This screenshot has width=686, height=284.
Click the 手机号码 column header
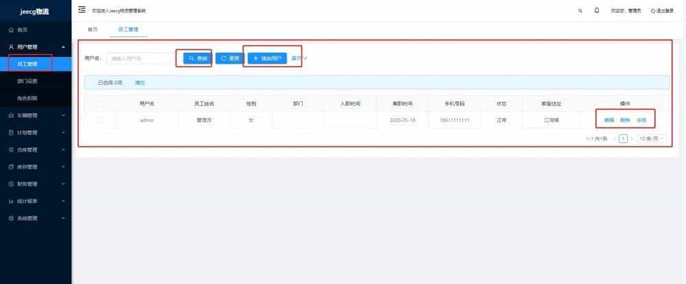(x=454, y=104)
